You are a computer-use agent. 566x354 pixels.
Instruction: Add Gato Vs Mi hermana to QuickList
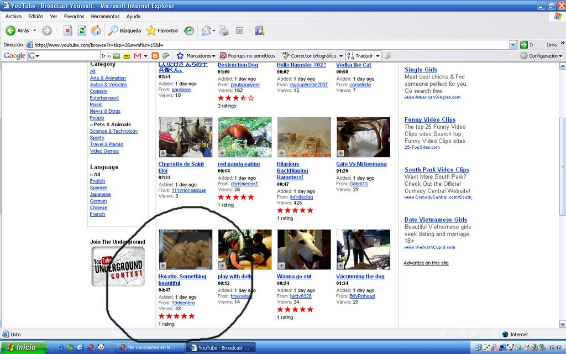(340, 154)
